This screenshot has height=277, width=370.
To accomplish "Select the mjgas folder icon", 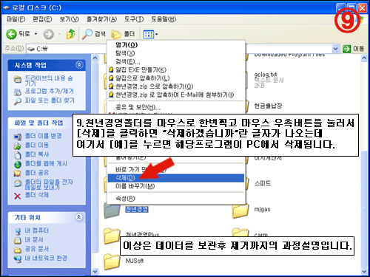I will pos(240,210).
